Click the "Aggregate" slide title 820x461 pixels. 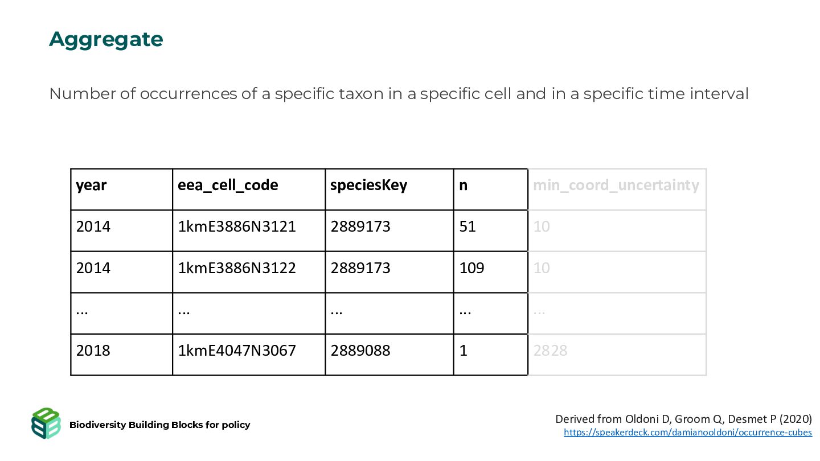pos(106,39)
